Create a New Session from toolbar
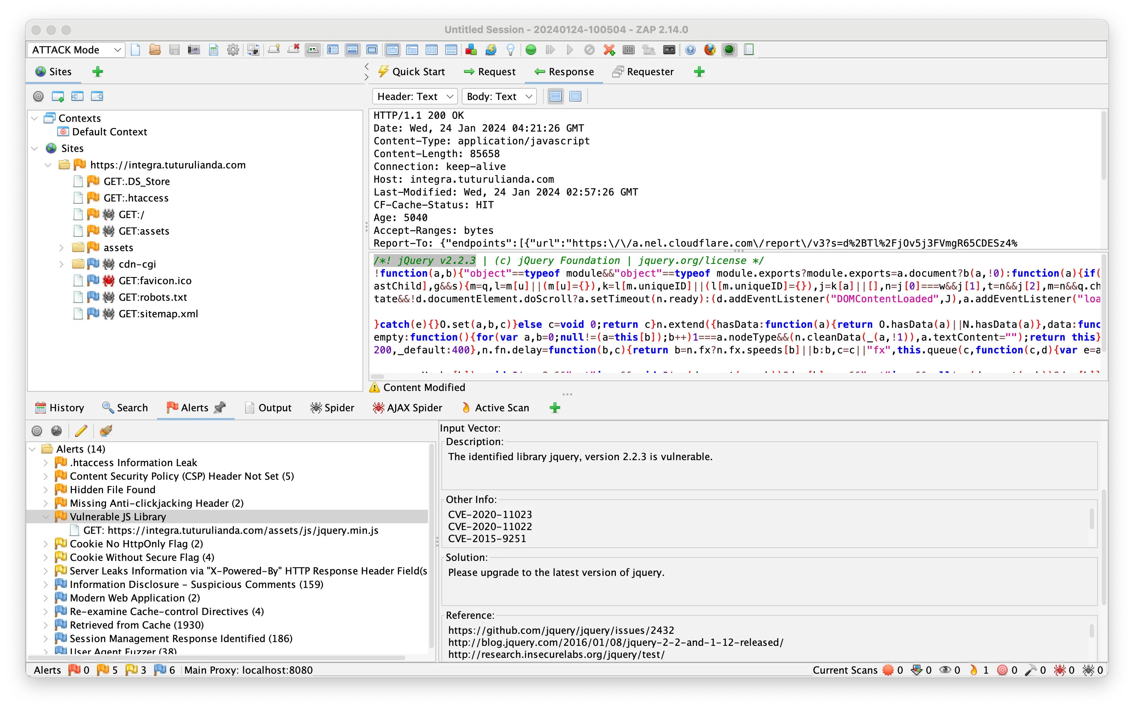Image resolution: width=1134 pixels, height=709 pixels. click(135, 50)
